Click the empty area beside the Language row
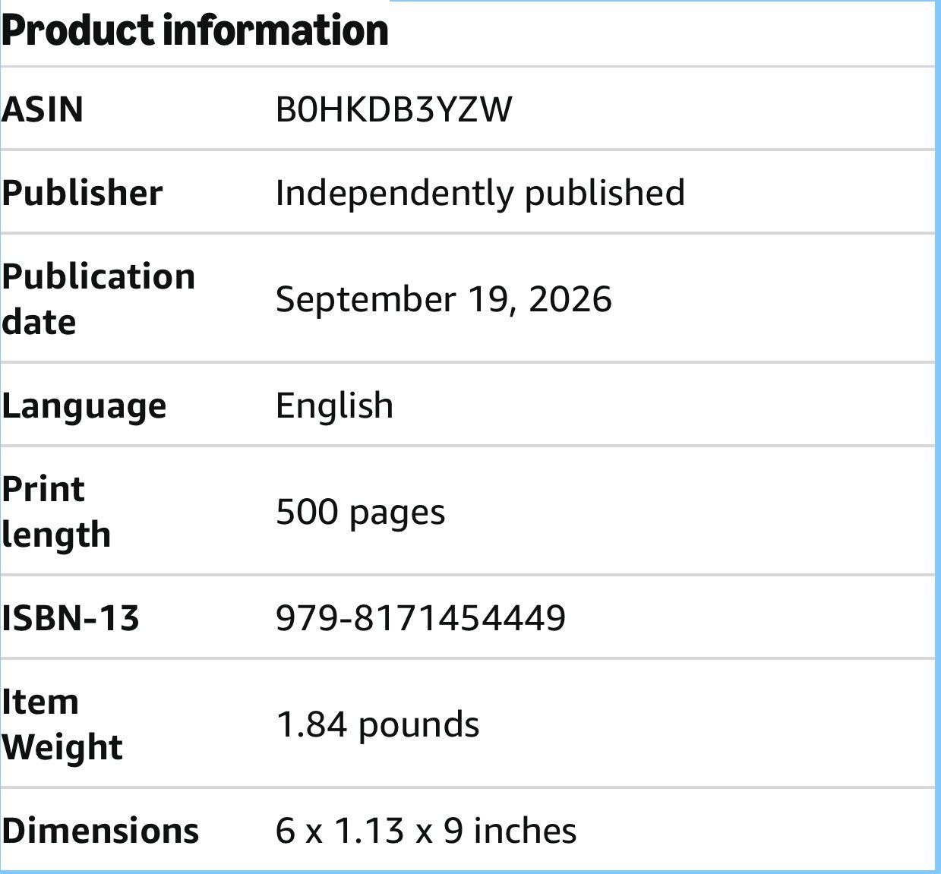This screenshot has height=874, width=941. click(665, 406)
